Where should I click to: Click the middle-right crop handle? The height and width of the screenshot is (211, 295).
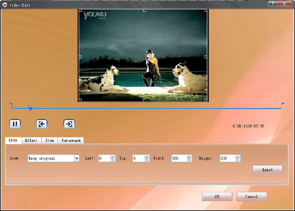coord(206,57)
